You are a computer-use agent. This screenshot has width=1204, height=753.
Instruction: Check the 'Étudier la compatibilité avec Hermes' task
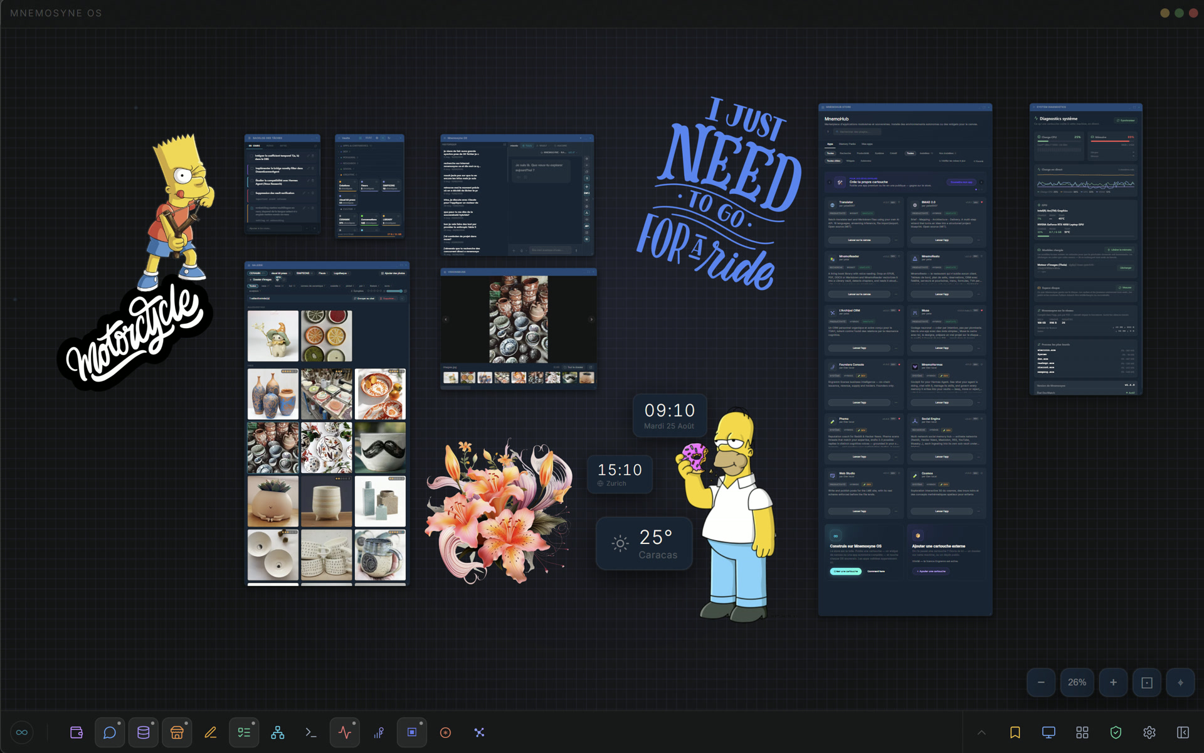coord(252,181)
